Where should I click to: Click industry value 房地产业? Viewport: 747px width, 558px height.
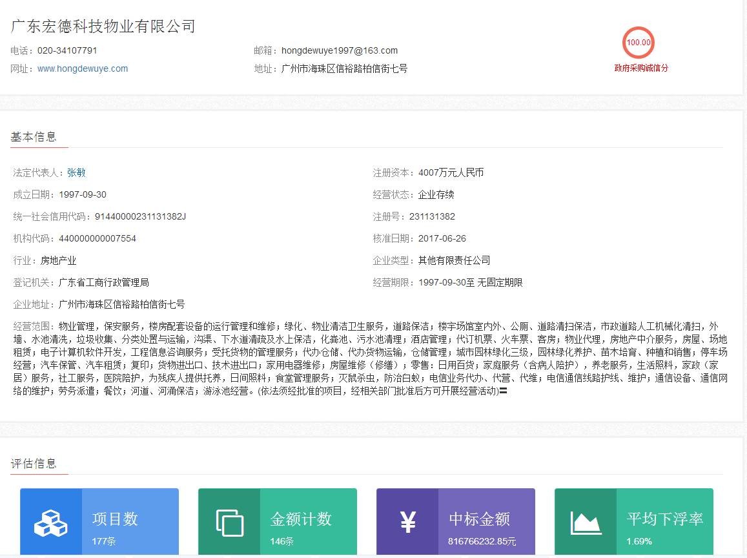58,260
